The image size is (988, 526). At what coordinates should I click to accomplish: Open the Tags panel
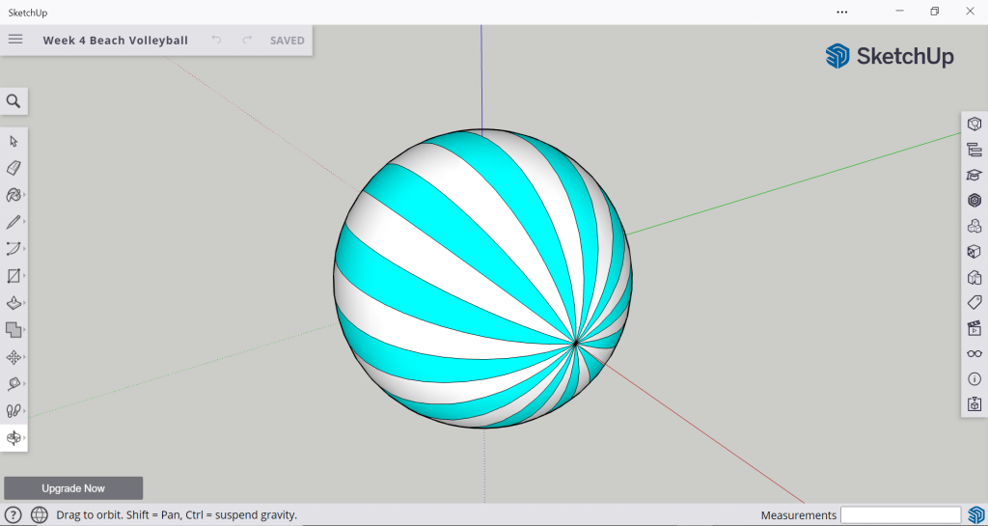click(x=974, y=302)
